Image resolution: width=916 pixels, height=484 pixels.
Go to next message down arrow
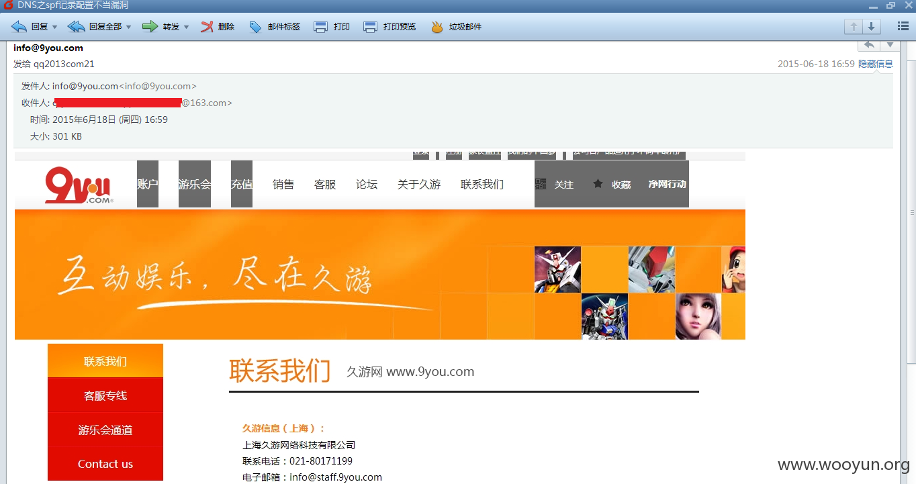(871, 26)
